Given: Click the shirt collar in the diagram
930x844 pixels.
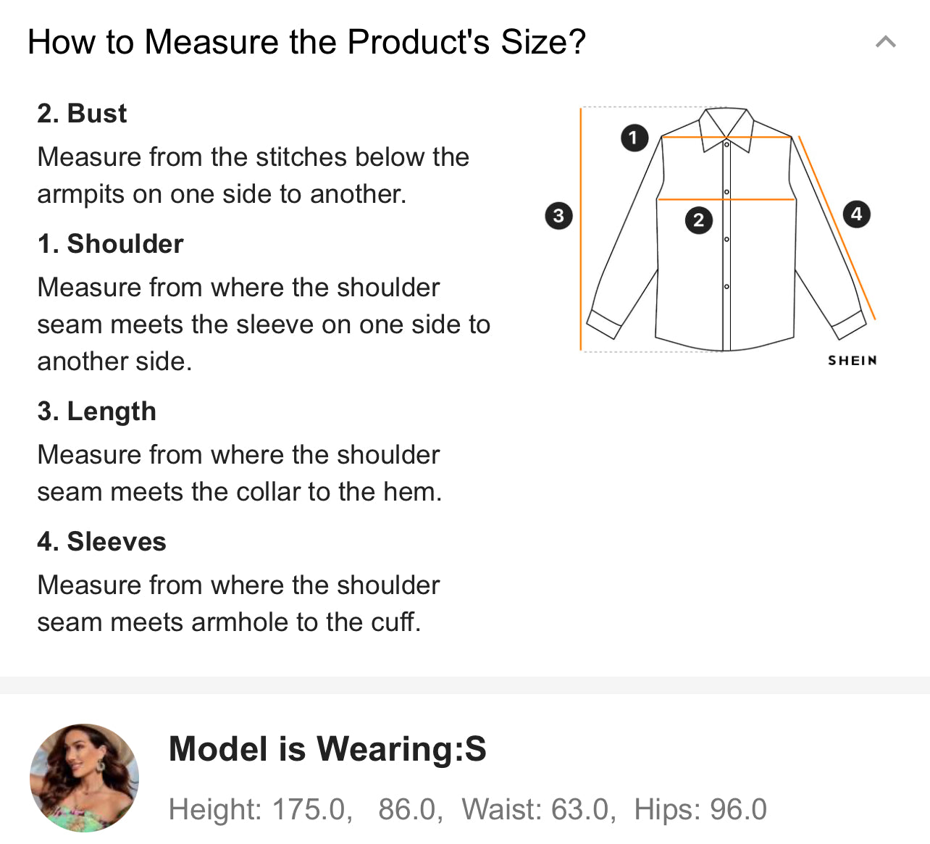Looking at the screenshot, I should (726, 125).
